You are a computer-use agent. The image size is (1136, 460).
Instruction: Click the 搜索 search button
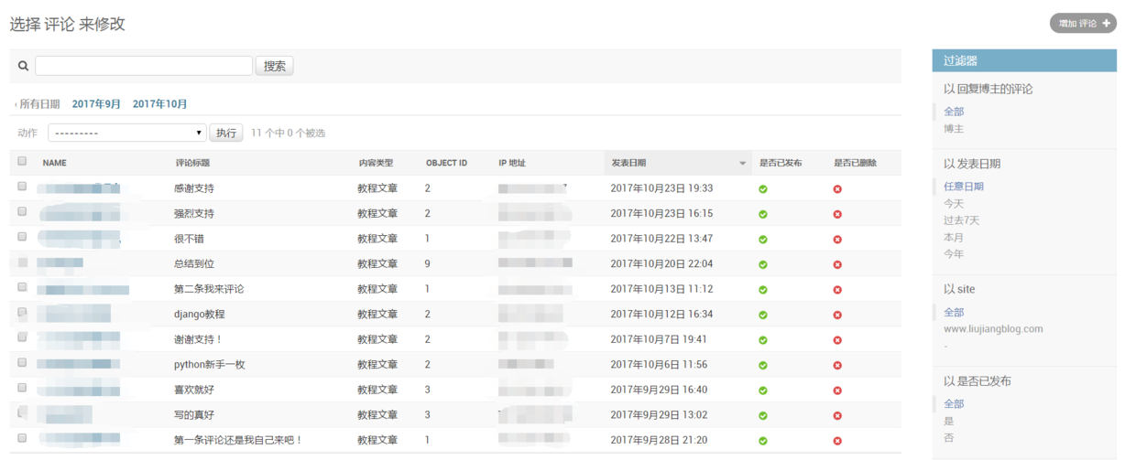point(275,66)
